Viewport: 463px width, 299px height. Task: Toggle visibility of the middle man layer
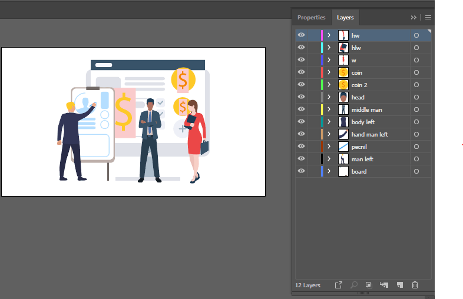(x=302, y=109)
